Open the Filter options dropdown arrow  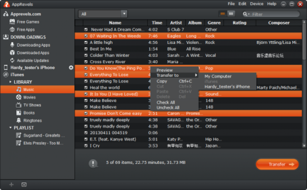249,14
